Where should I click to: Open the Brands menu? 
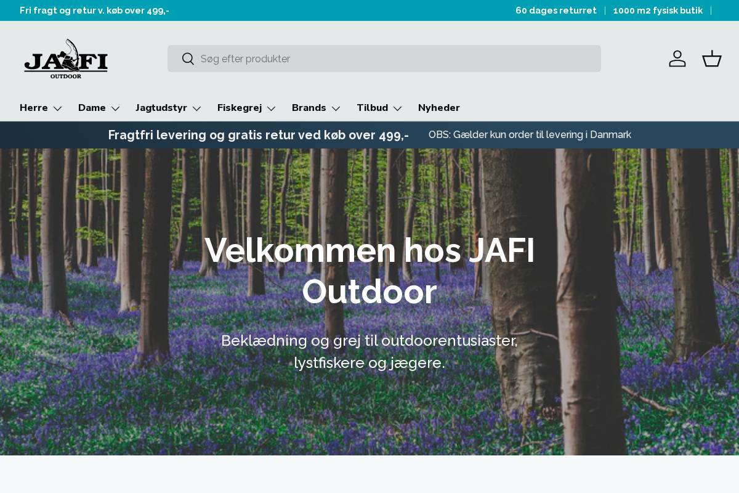(317, 108)
